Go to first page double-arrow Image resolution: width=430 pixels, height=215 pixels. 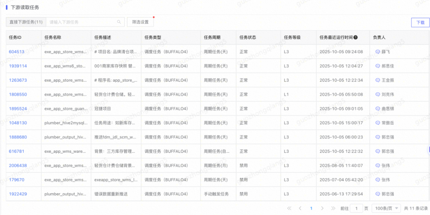289,208
